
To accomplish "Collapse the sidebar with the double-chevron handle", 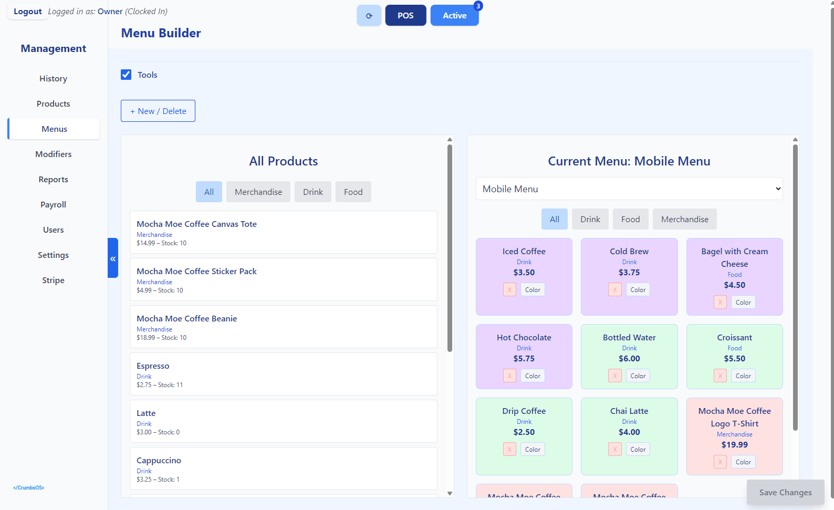I will tap(113, 258).
